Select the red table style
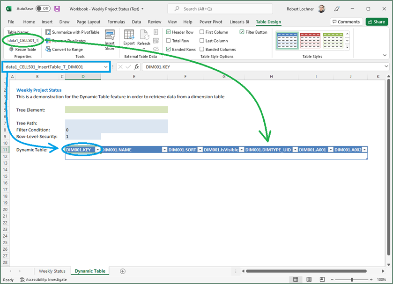The width and height of the screenshot is (393, 284). 310,41
